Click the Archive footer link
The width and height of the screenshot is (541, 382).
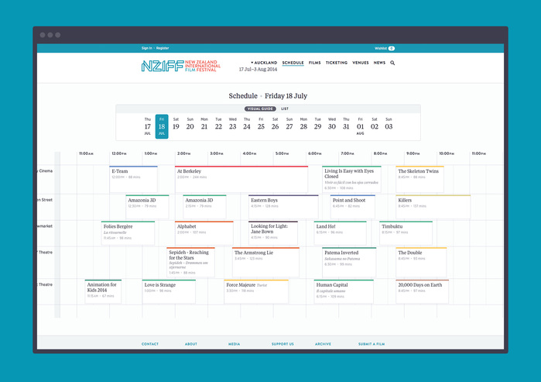tap(323, 344)
